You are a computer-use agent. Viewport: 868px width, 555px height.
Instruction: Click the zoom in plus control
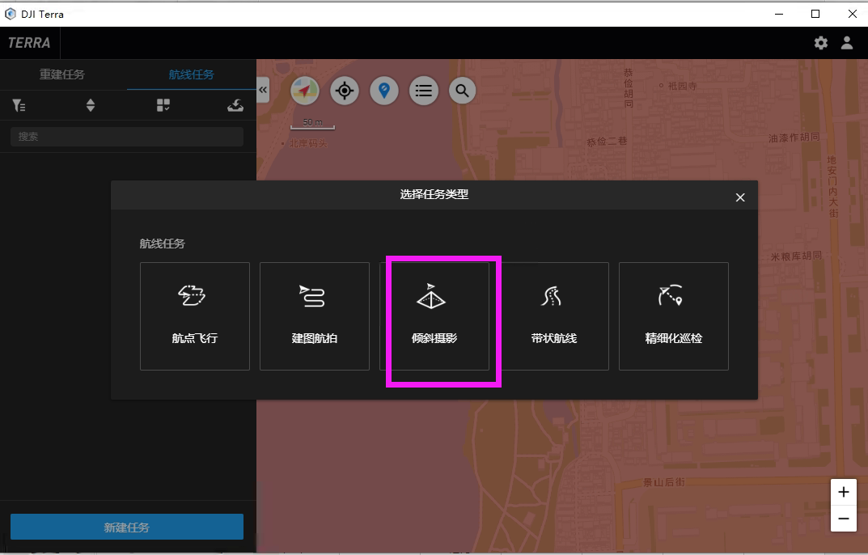coord(843,491)
